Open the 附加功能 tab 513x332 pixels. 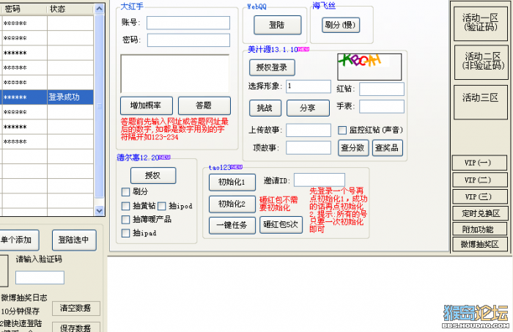(480, 229)
